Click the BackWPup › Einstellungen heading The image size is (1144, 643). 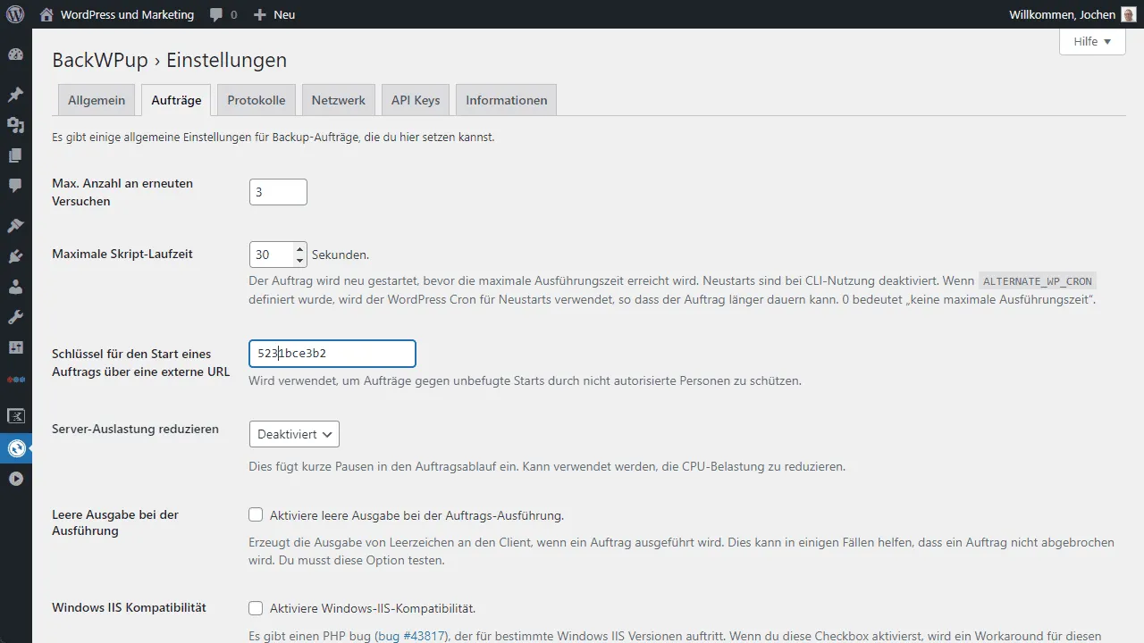pos(170,60)
